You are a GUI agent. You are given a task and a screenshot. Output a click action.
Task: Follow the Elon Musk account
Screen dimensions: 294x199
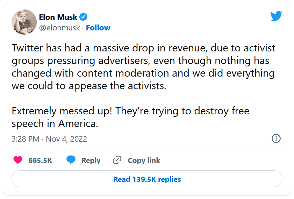pos(98,28)
